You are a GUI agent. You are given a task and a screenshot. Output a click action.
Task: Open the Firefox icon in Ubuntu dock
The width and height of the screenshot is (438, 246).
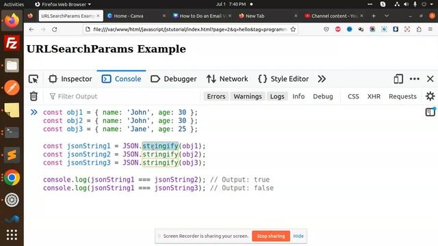[x=12, y=20]
